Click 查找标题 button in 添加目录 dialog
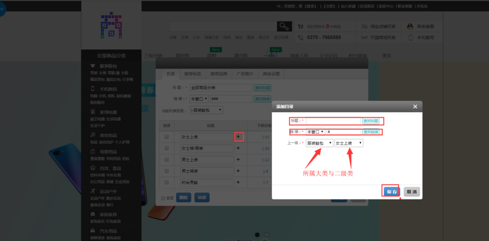 click(371, 121)
